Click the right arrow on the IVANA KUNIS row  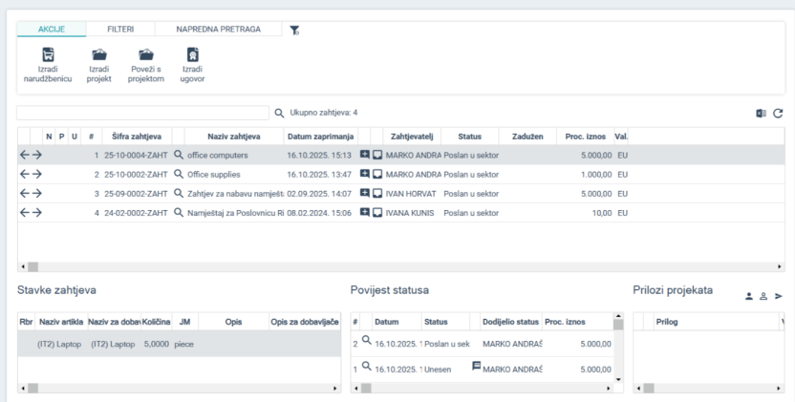click(37, 213)
